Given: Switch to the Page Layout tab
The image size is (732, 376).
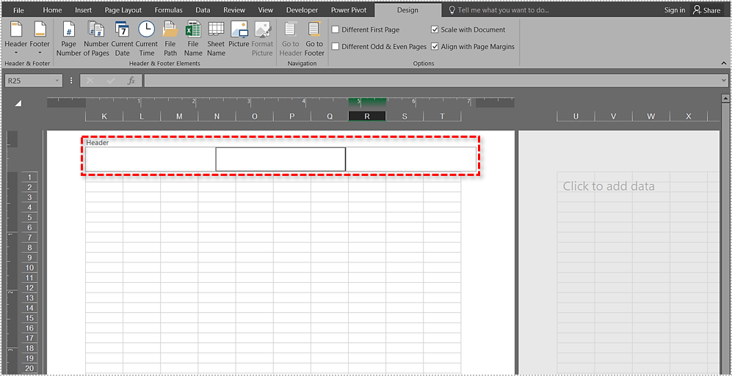Looking at the screenshot, I should coord(123,10).
